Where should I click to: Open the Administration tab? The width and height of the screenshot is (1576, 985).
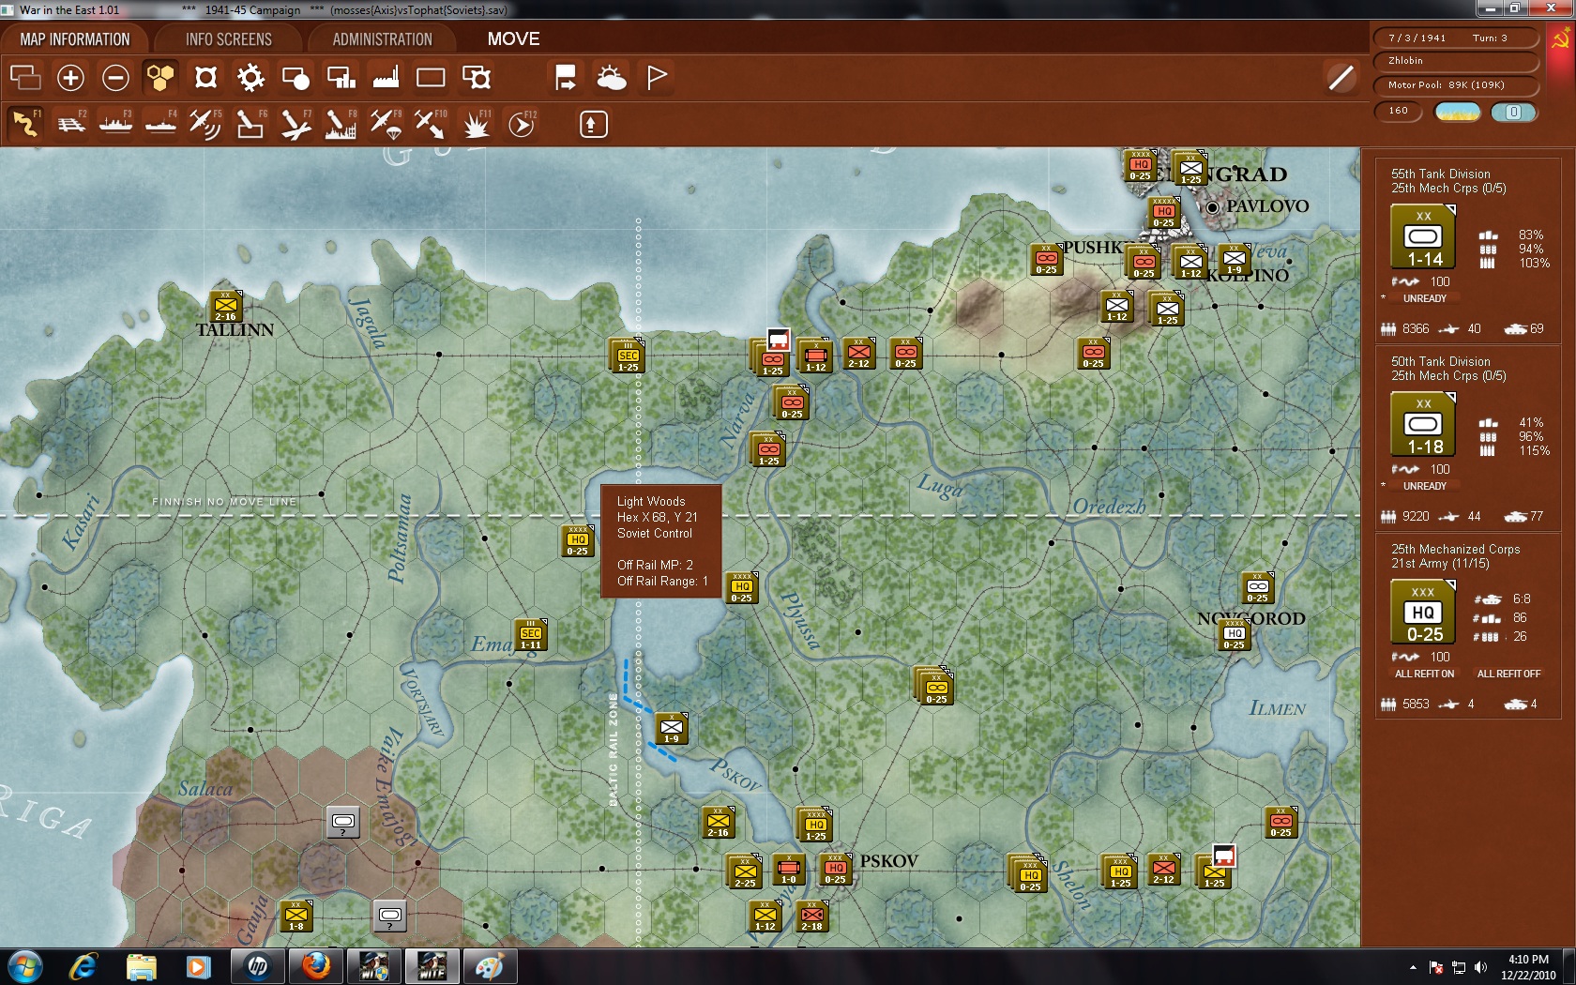pyautogui.click(x=383, y=39)
